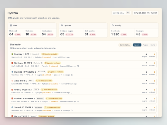
Task: Open the Summit 10 STORE 4 site row
Action: [x=83, y=109]
